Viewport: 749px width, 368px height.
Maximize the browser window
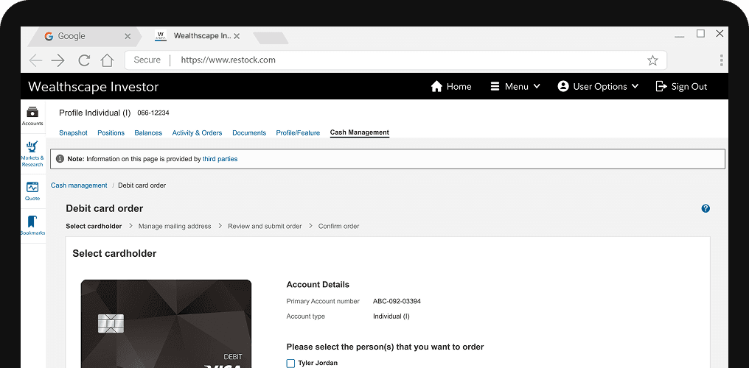pos(700,33)
